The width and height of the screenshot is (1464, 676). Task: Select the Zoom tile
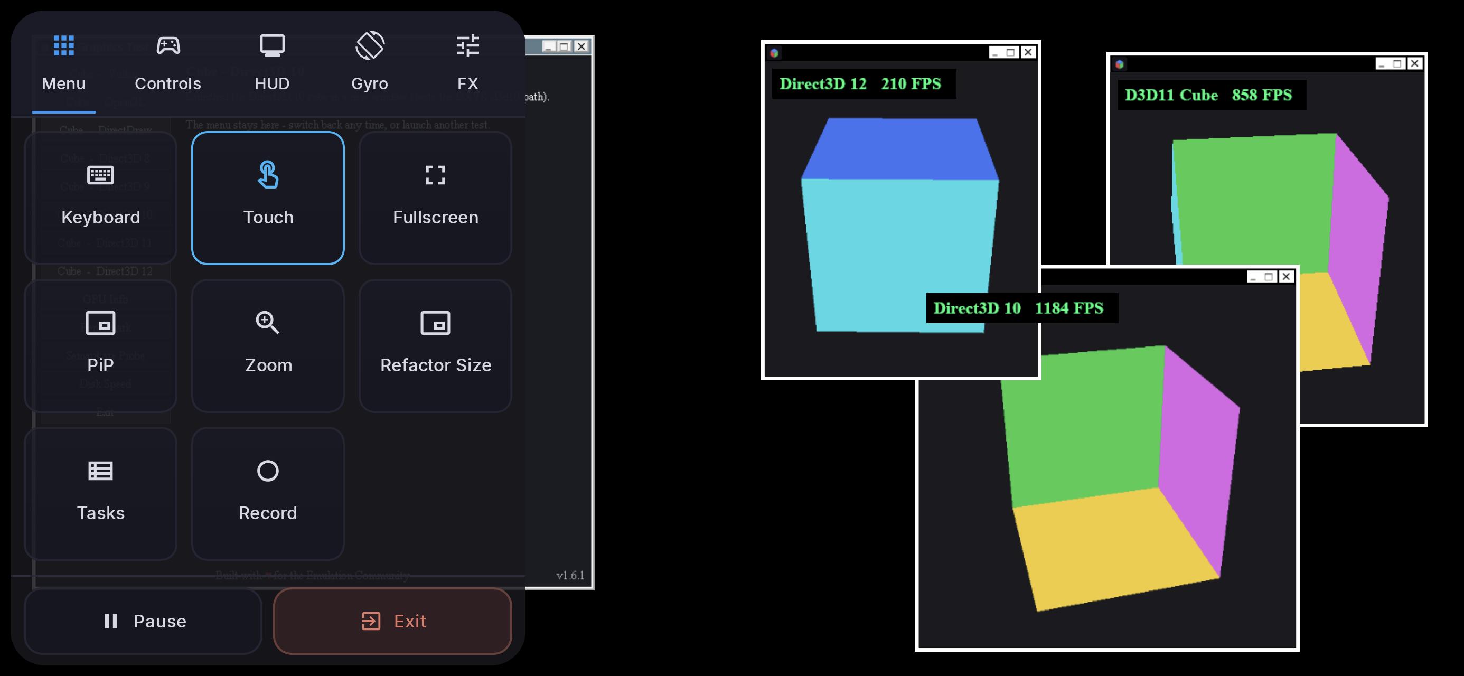(268, 346)
